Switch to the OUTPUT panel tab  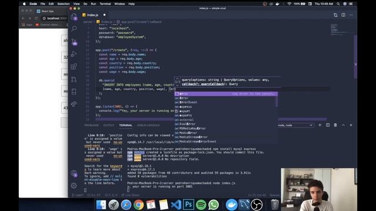[109, 125]
